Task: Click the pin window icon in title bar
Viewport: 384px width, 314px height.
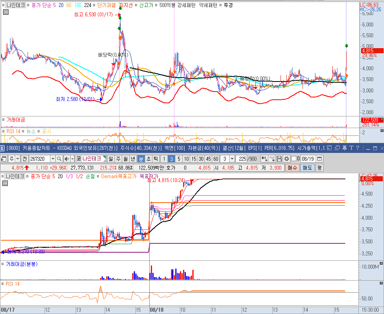Action: pos(344,148)
